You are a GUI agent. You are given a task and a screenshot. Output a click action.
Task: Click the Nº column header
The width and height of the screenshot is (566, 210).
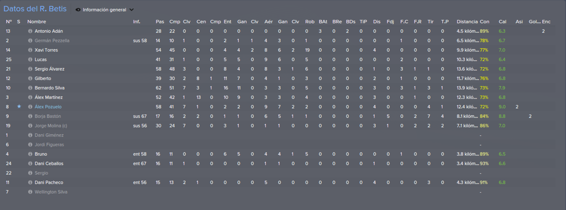point(9,22)
